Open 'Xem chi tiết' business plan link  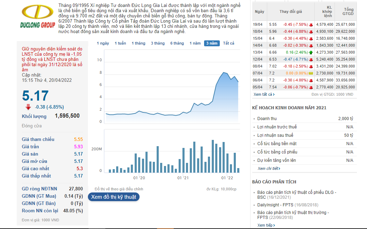269,168
